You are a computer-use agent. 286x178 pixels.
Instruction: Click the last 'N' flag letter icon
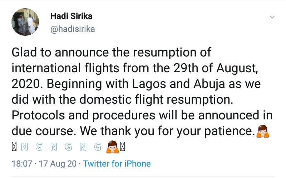[x=83, y=147]
